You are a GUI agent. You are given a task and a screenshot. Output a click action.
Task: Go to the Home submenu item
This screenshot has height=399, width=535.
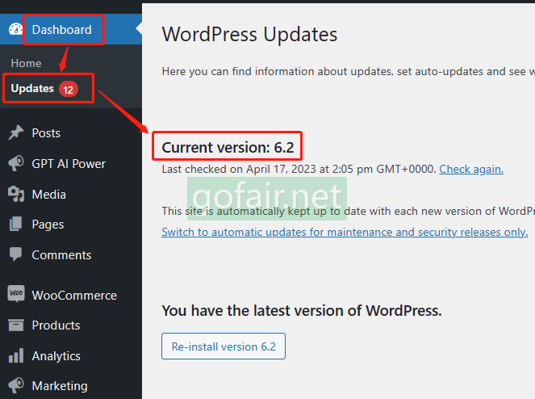[27, 63]
